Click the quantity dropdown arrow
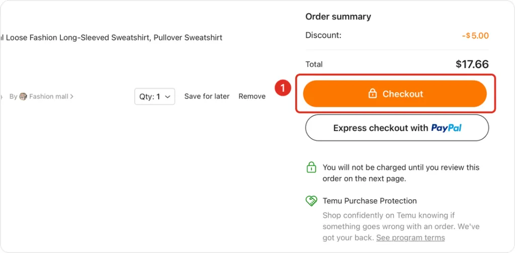The width and height of the screenshot is (515, 253). [167, 97]
